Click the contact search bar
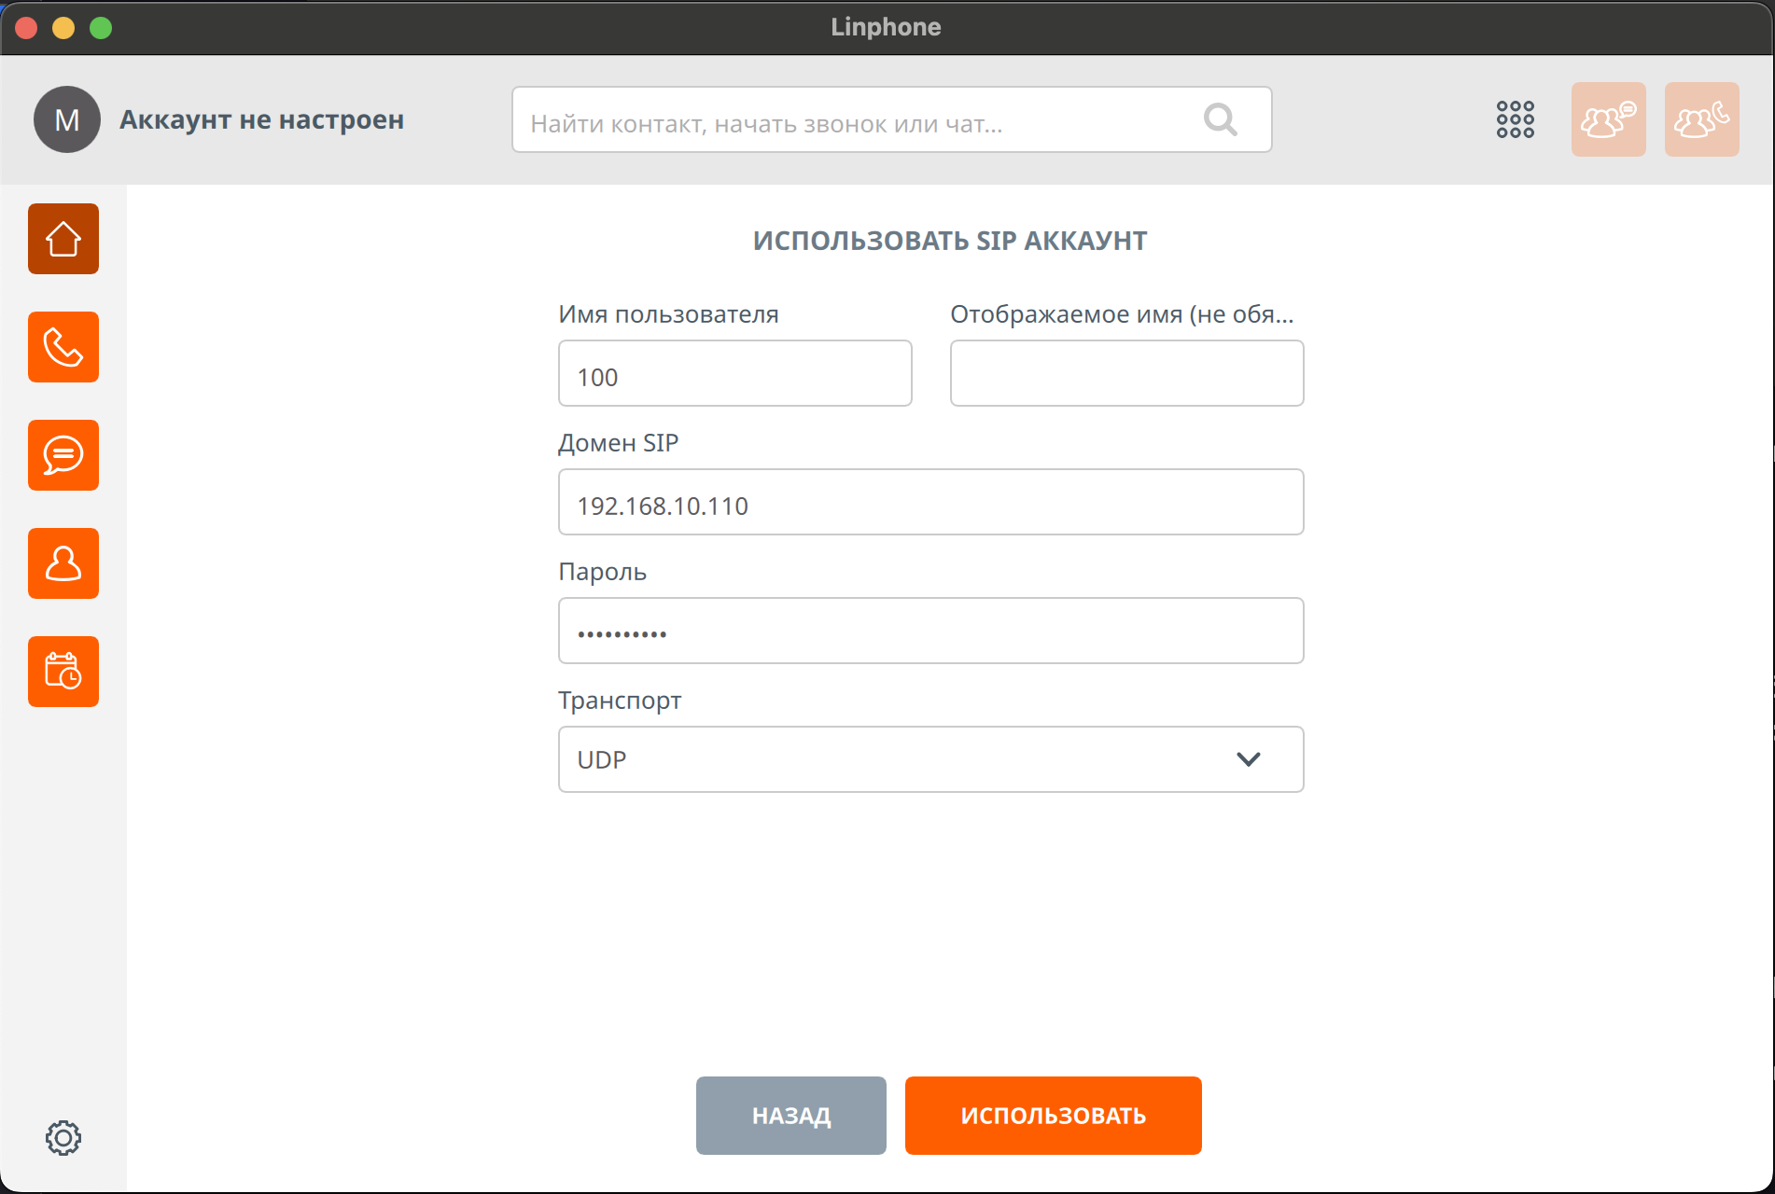The height and width of the screenshot is (1194, 1775). point(859,119)
